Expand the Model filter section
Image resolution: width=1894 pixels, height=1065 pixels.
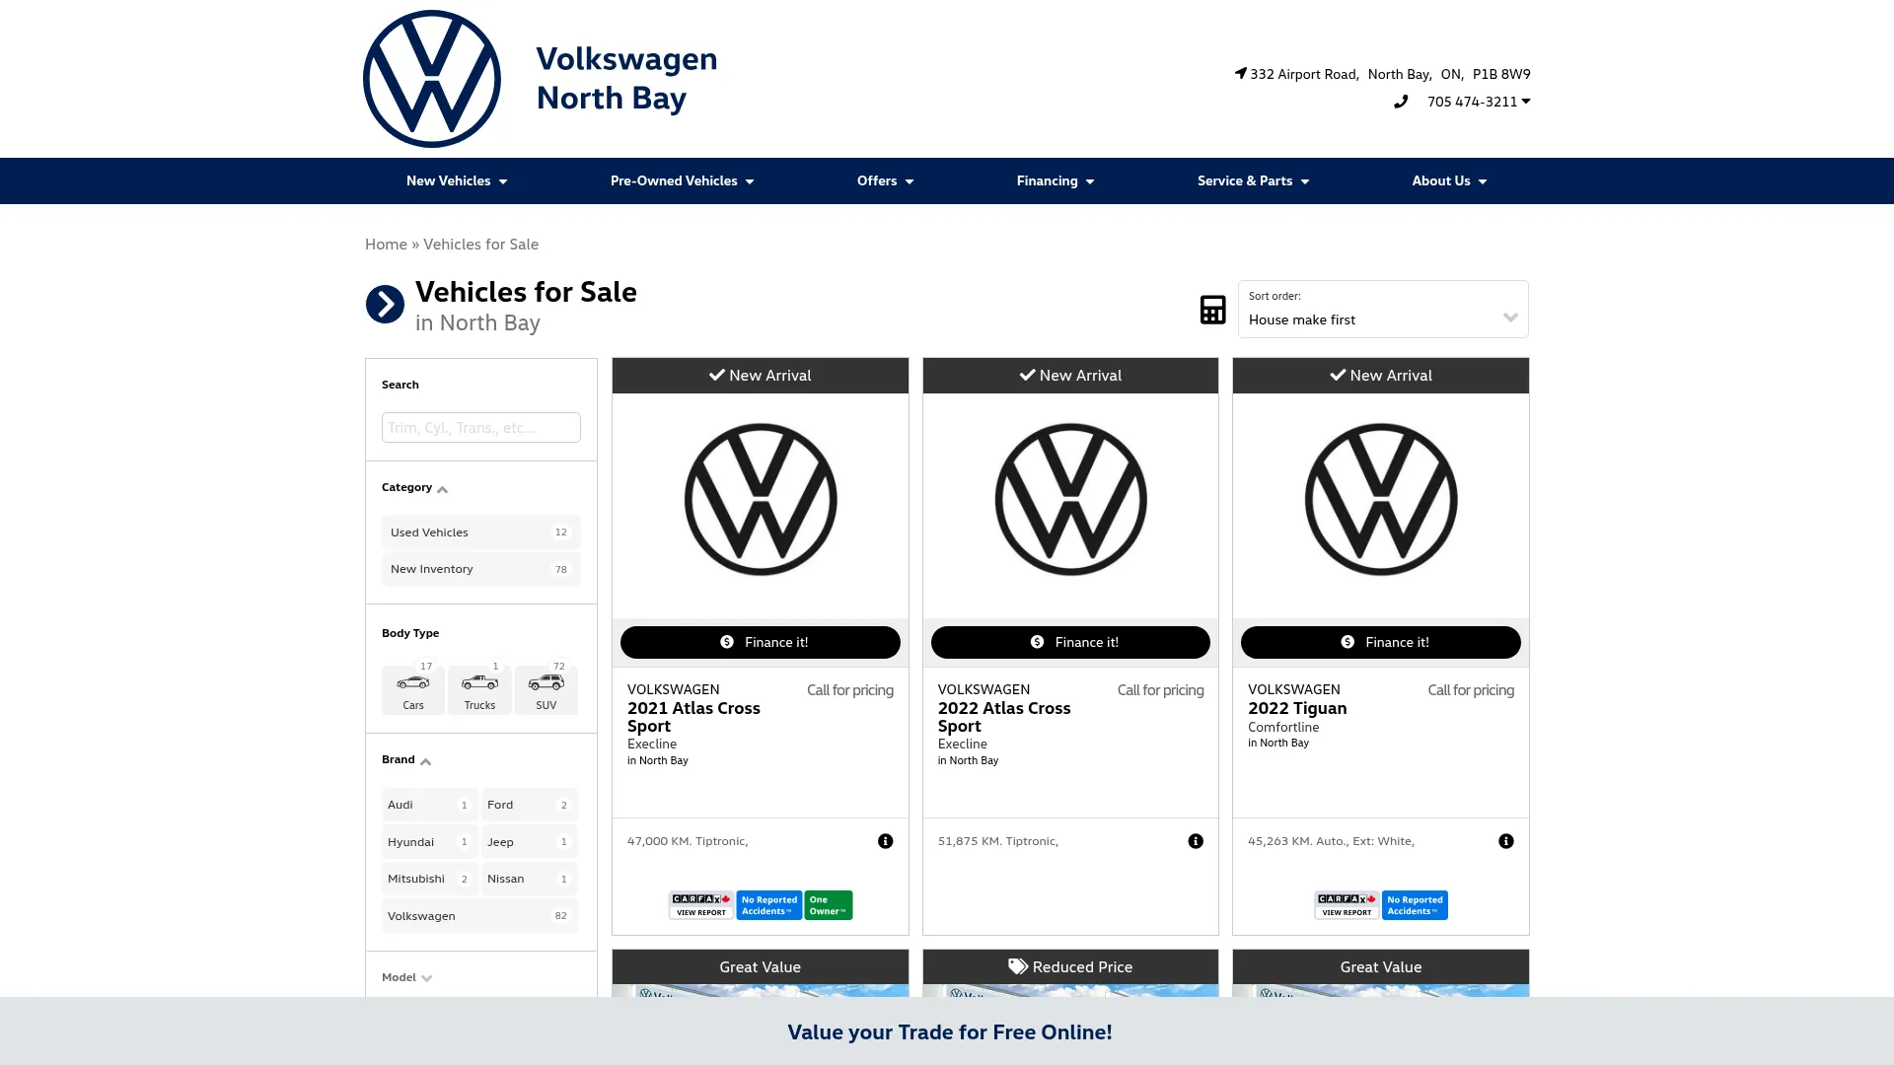point(406,977)
